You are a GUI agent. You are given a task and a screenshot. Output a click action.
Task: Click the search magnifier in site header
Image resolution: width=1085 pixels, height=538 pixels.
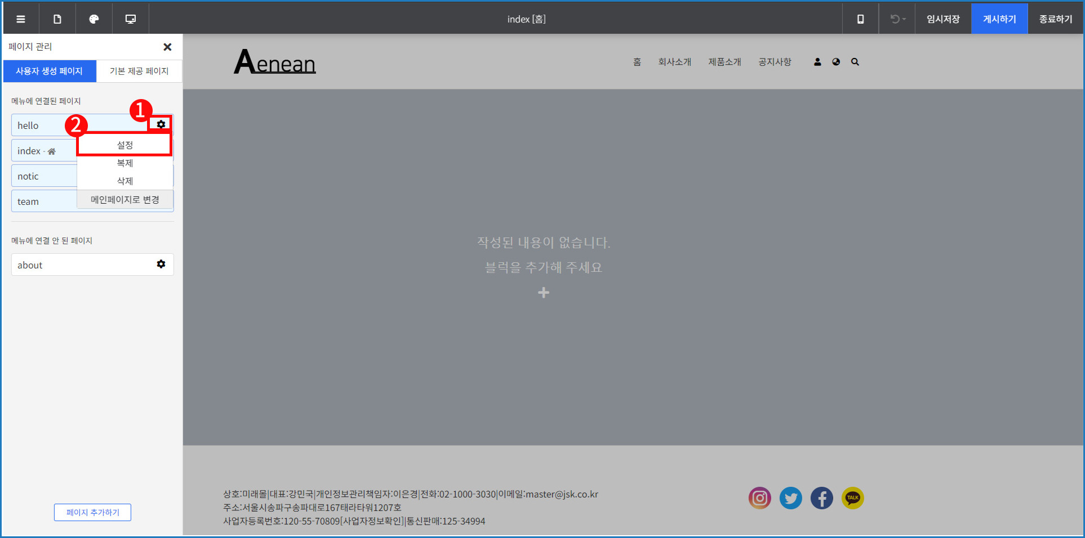click(855, 62)
